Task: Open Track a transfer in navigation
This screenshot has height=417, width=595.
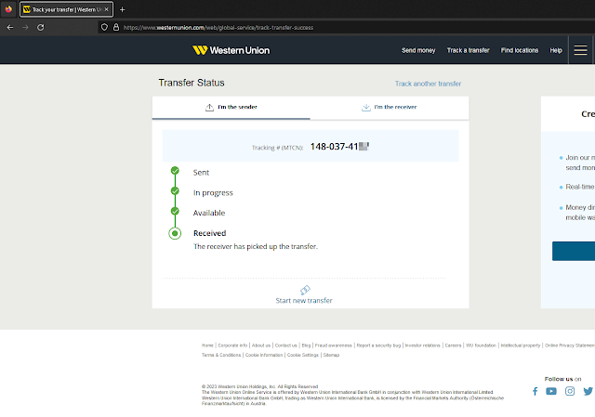Action: pyautogui.click(x=468, y=50)
